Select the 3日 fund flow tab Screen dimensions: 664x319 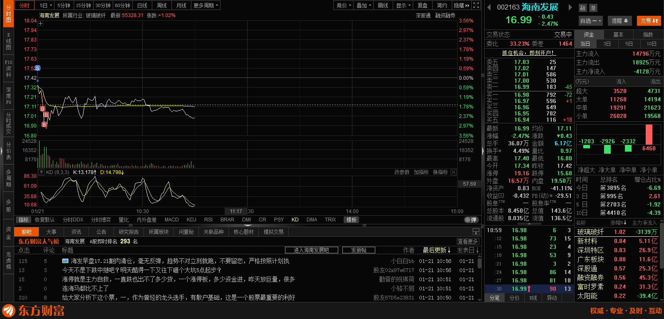tap(607, 44)
